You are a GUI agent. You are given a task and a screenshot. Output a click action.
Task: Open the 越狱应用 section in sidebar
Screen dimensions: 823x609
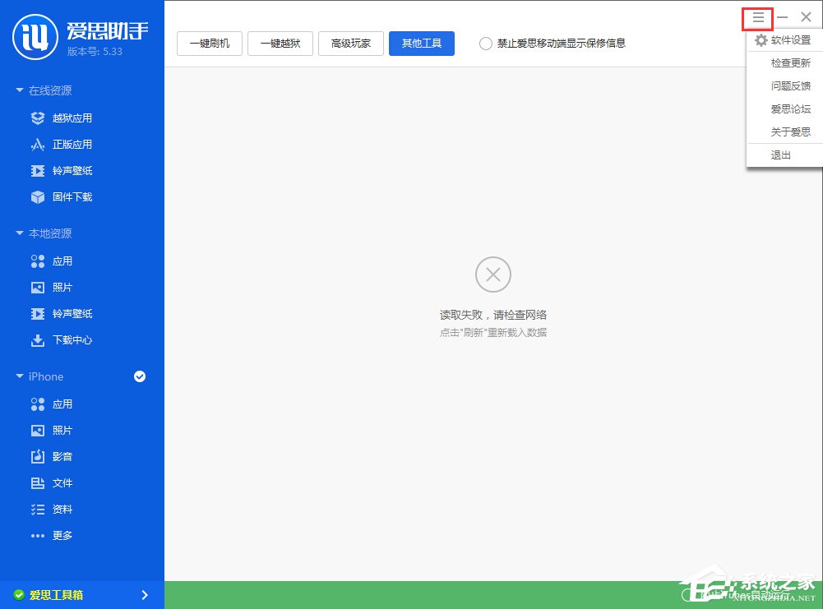[72, 118]
